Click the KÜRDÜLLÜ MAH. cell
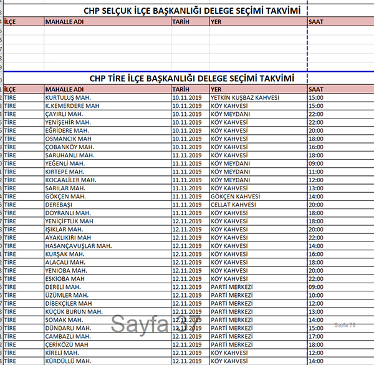Viewport: 374px width, 365px height. coord(108,361)
